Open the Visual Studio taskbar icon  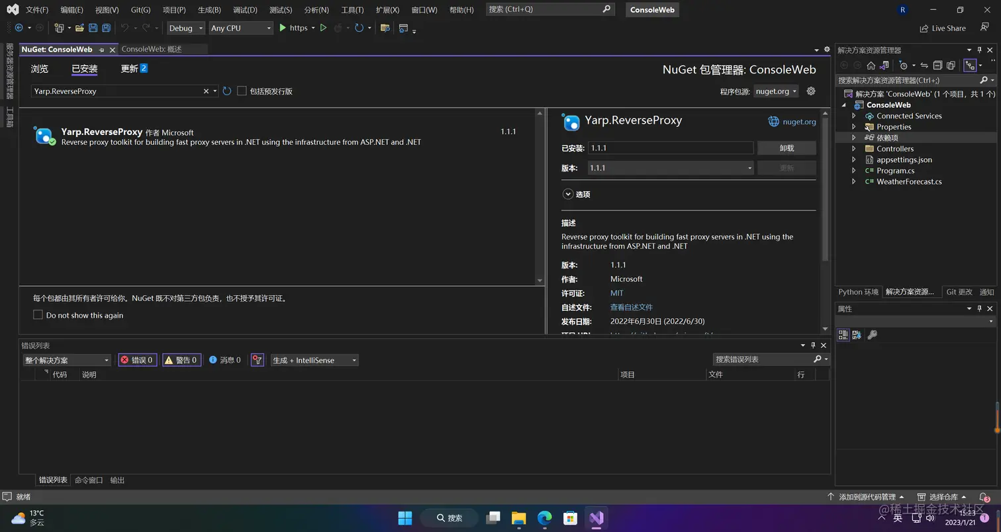tap(596, 517)
